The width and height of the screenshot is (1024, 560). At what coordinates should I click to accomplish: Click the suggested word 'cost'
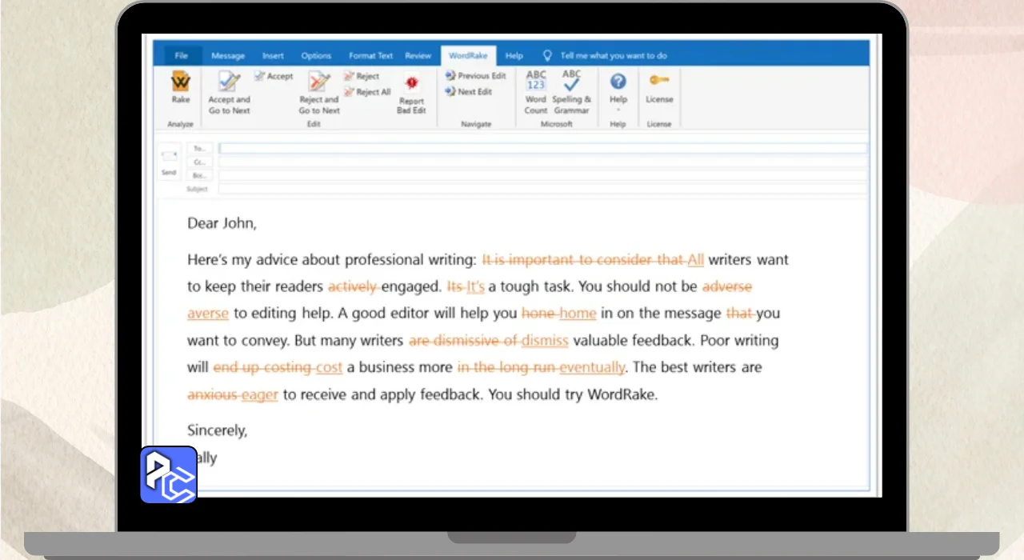click(329, 368)
